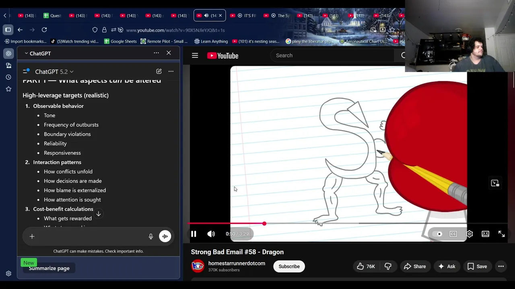Start a new chat with compose icon
Viewport: 515px width, 289px height.
(x=159, y=71)
